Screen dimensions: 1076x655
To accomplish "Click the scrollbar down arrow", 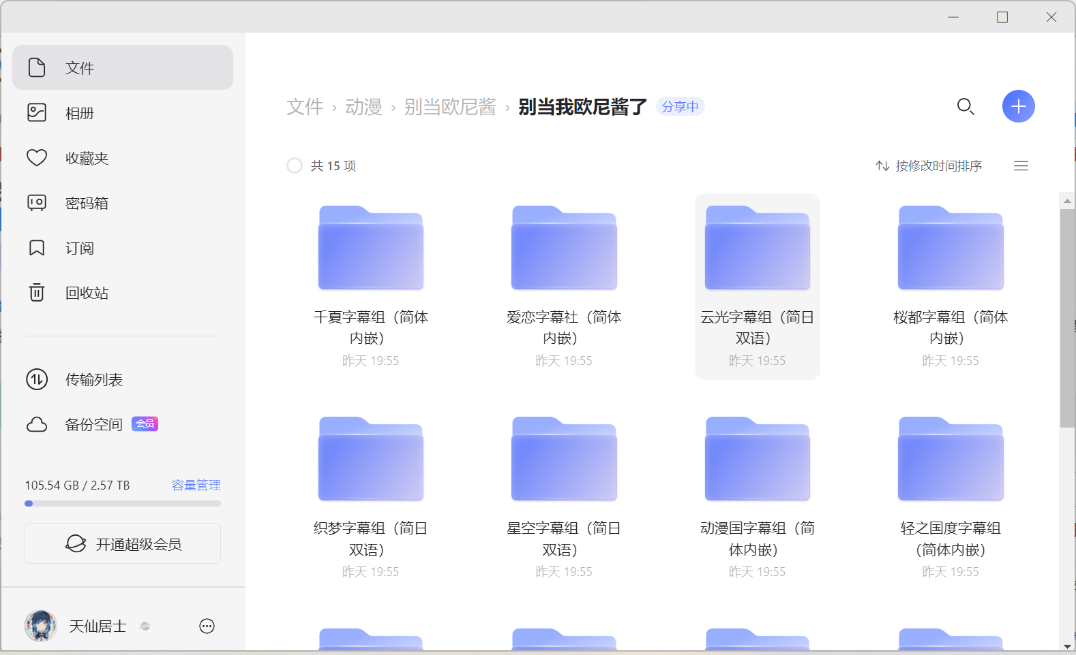I will coord(1067,646).
